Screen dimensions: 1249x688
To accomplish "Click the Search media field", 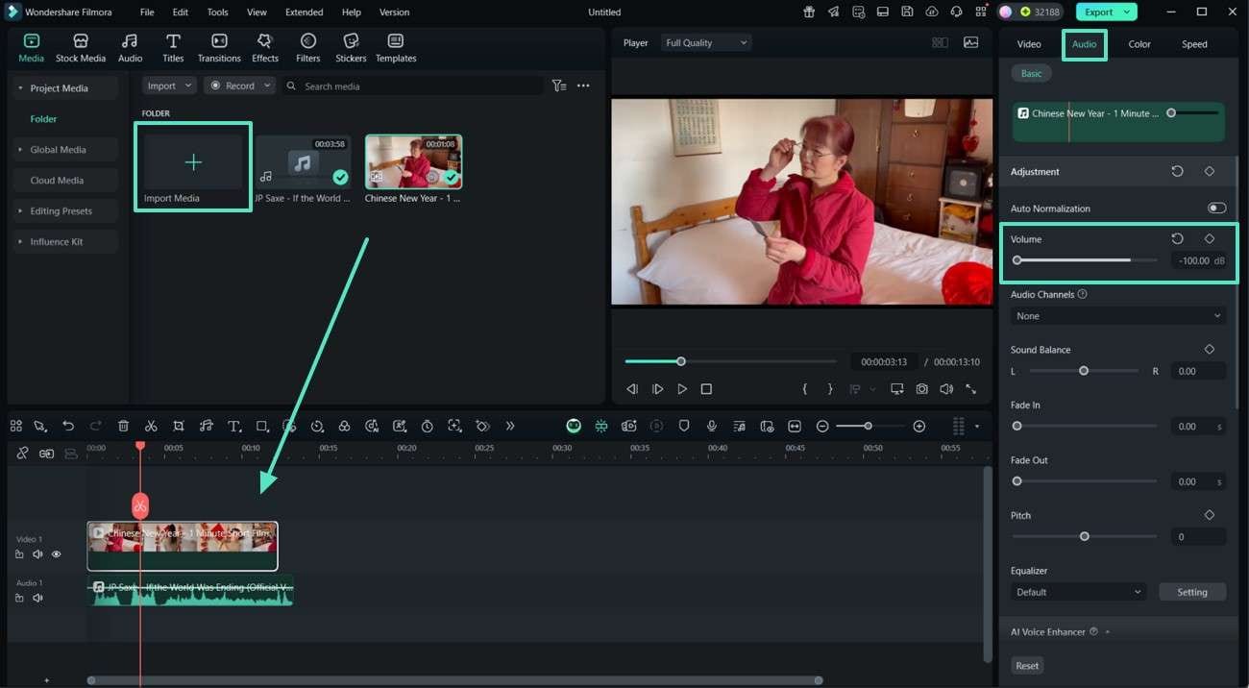I will click(413, 86).
